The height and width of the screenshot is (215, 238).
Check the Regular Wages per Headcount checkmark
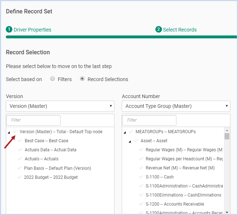[141, 159]
